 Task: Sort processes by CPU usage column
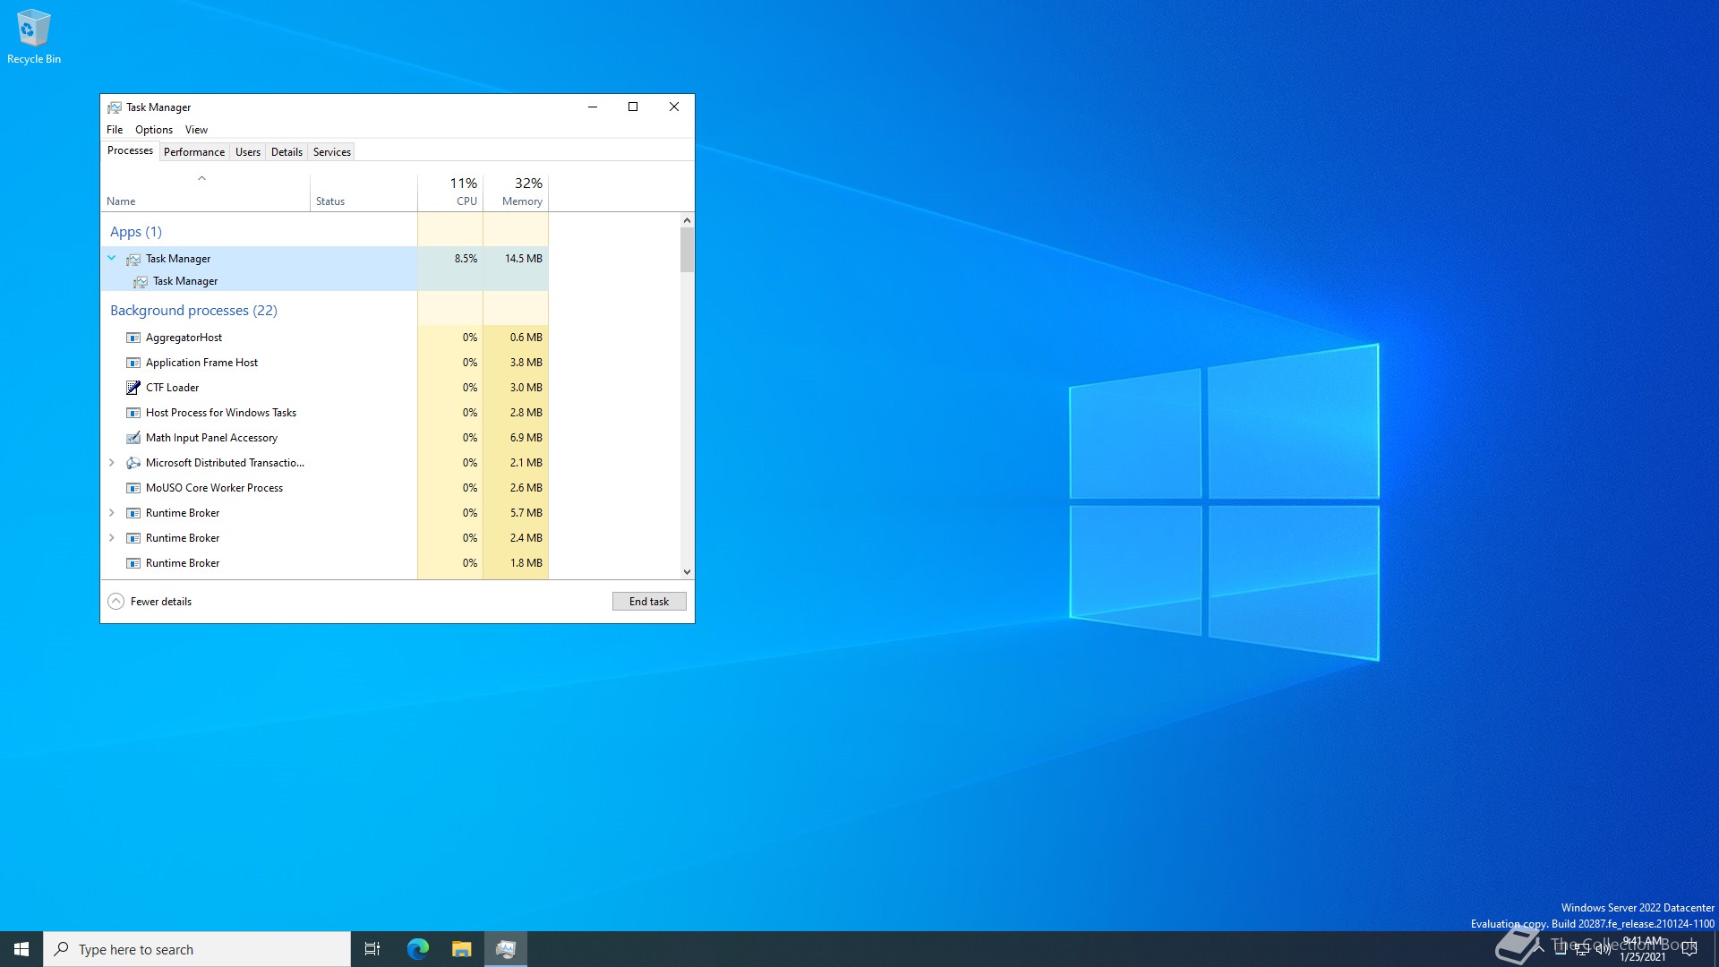pos(450,192)
